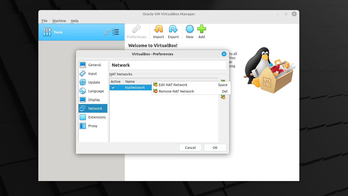Confirm preferences with the OK button
This screenshot has height=196, width=348.
point(215,148)
